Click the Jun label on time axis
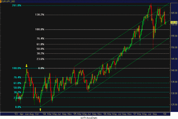The width and height of the screenshot is (178, 119). [27, 114]
